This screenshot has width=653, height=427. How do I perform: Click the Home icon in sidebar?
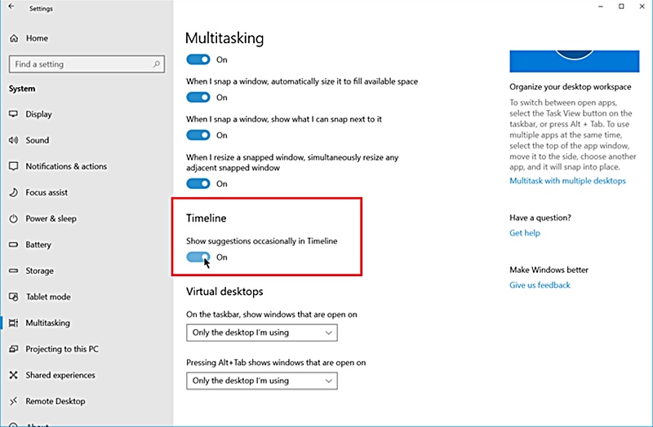(14, 38)
